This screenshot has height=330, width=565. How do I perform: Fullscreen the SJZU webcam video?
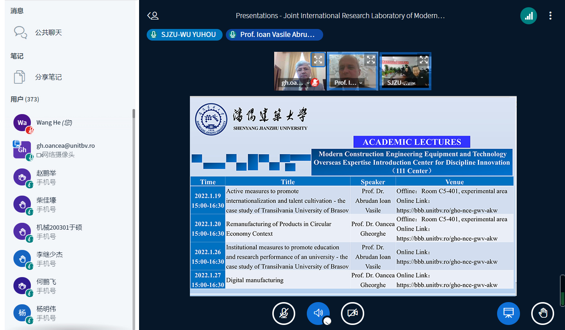coord(423,60)
